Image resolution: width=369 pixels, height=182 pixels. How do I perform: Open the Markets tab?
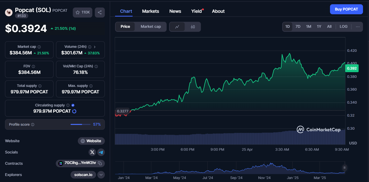151,11
